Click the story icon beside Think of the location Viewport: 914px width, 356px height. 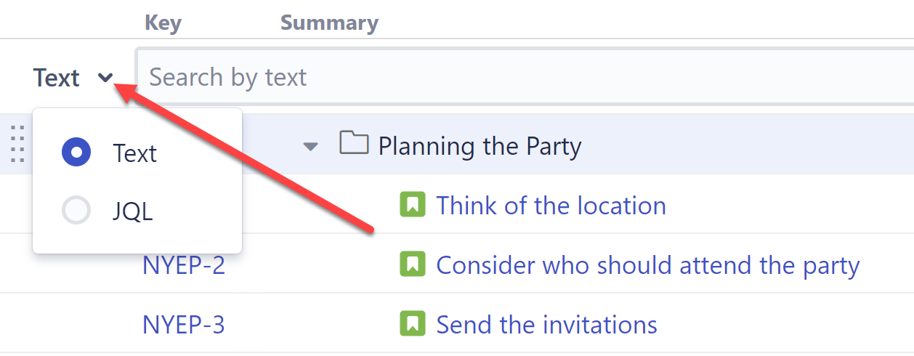412,205
